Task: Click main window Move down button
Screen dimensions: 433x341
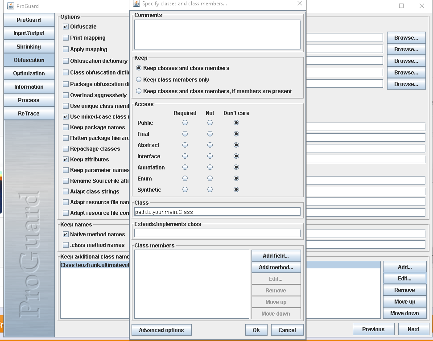Action: pos(405,313)
